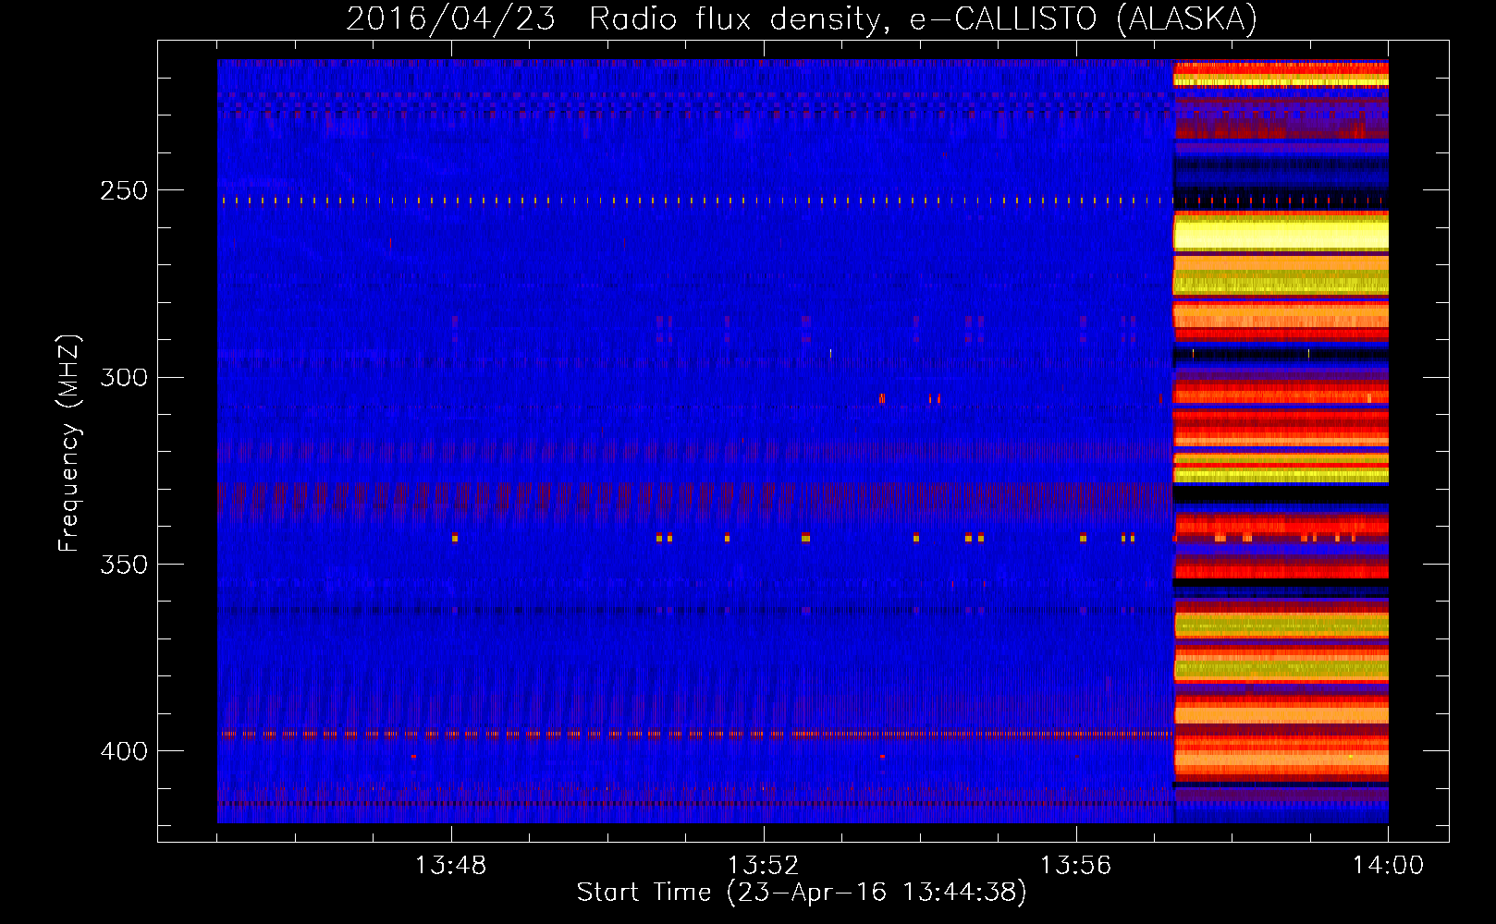Click the 300 frequency tick label
The height and width of the screenshot is (924, 1496).
tap(124, 377)
